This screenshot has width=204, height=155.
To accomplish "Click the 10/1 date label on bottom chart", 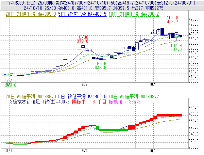I will click(x=153, y=151).
